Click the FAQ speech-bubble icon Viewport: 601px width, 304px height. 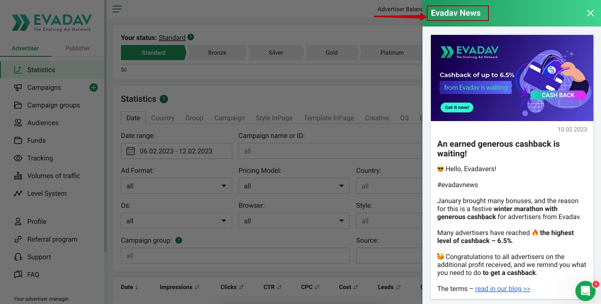18,275
